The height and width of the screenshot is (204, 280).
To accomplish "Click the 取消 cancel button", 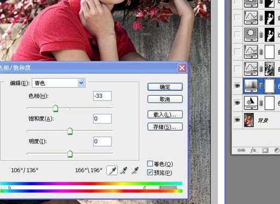I will pyautogui.click(x=165, y=99).
